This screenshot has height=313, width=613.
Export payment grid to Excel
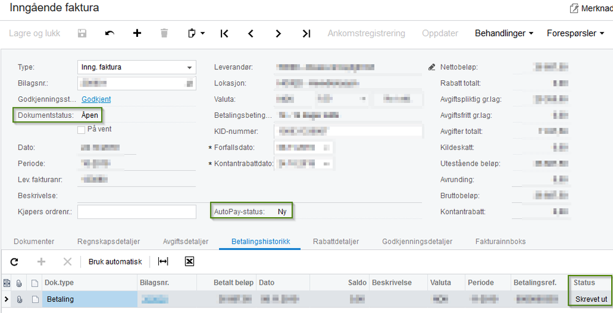[190, 261]
